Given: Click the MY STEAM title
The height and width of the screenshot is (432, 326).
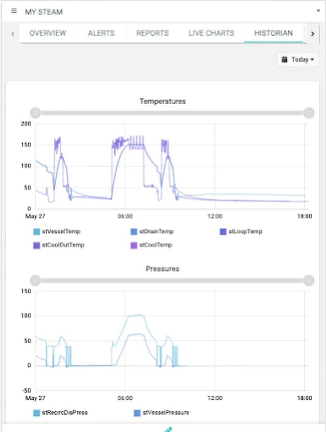Looking at the screenshot, I should click(x=44, y=12).
